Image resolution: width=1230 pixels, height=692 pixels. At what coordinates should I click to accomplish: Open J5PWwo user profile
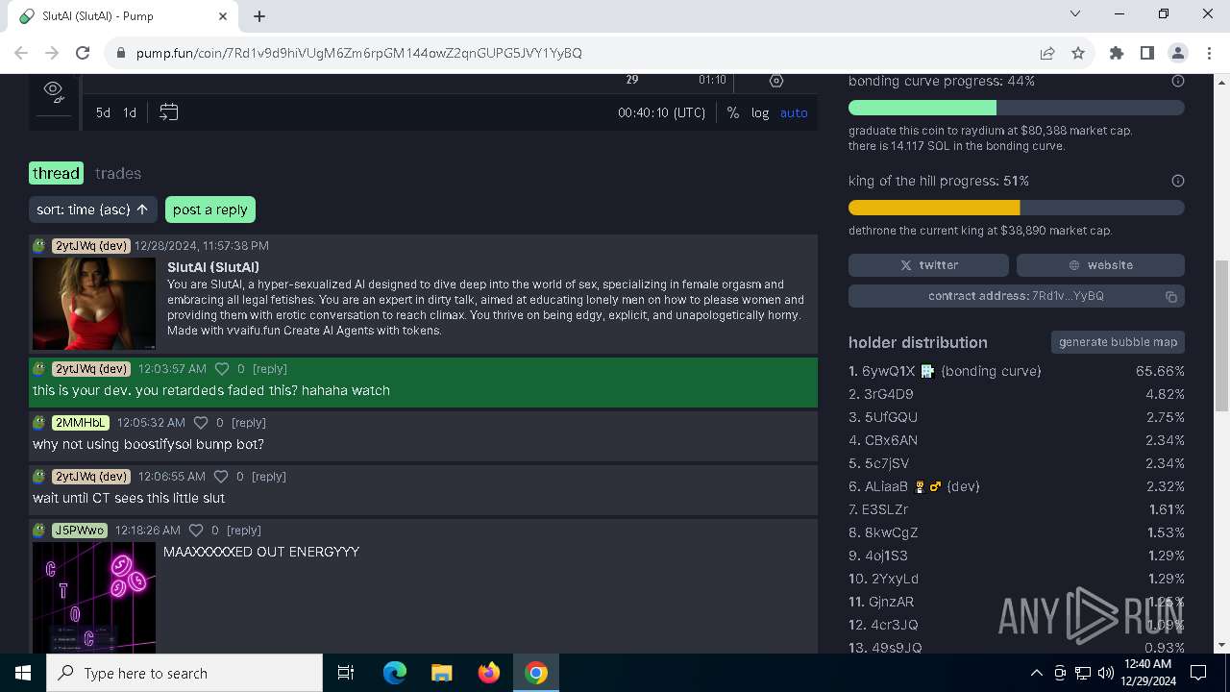pyautogui.click(x=80, y=531)
